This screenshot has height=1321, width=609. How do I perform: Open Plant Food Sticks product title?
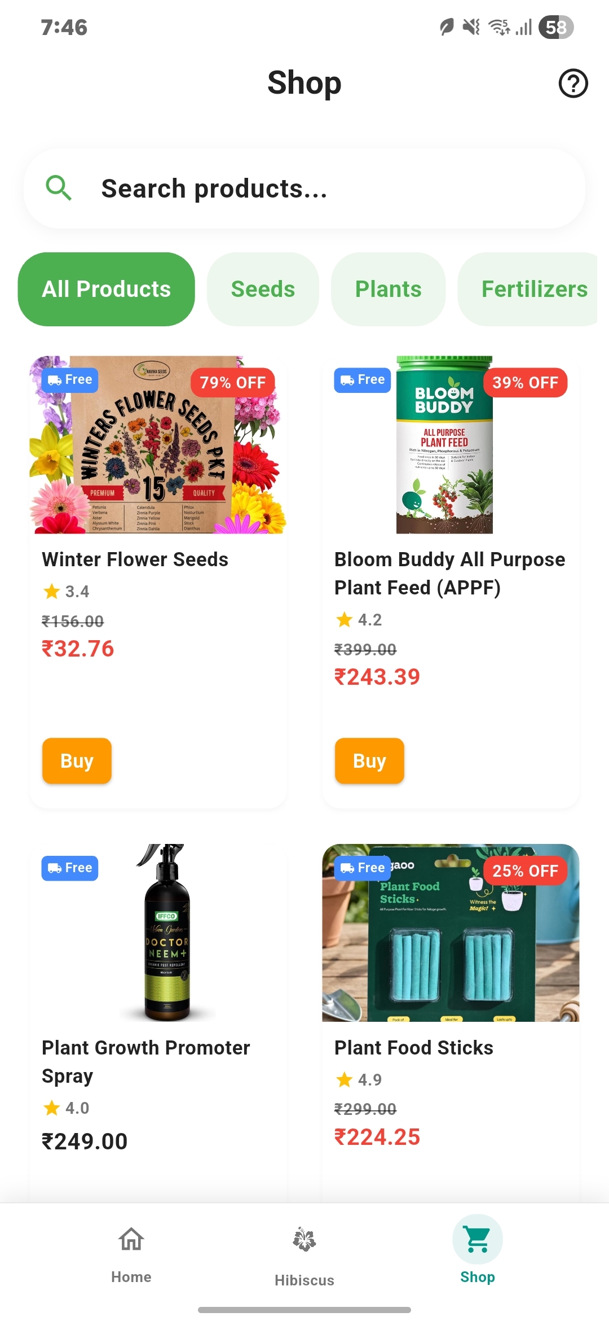414,1048
